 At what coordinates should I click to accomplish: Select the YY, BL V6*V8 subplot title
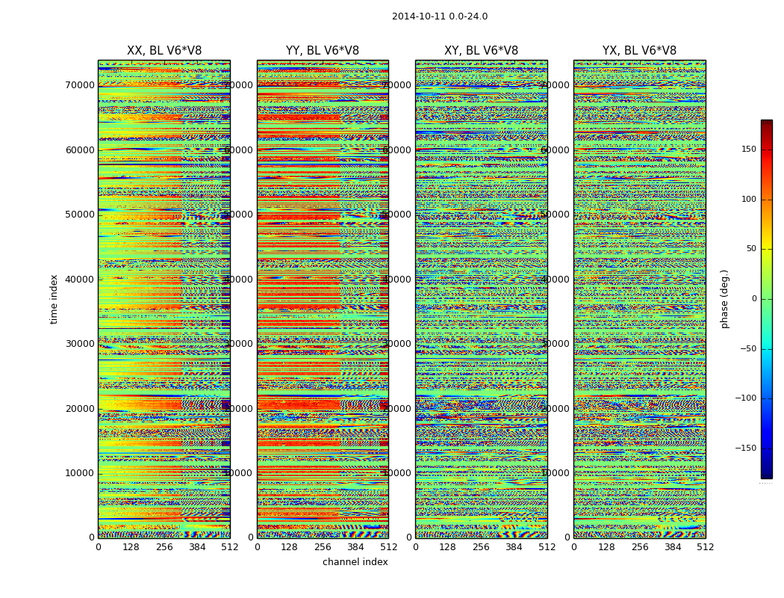(x=323, y=51)
